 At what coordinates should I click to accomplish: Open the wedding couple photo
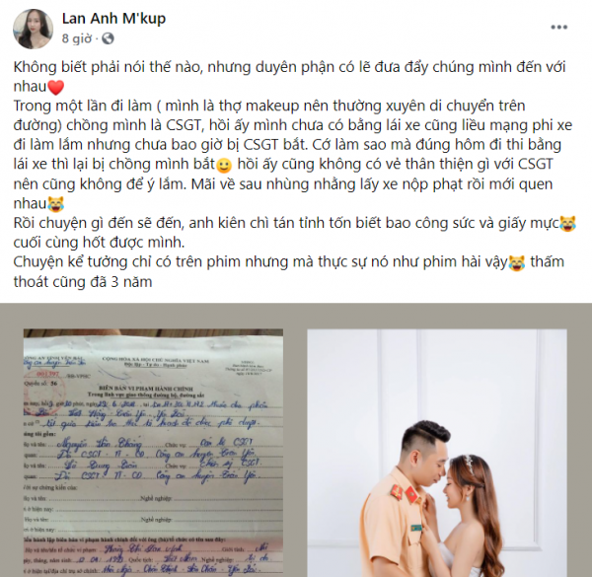pyautogui.click(x=437, y=453)
